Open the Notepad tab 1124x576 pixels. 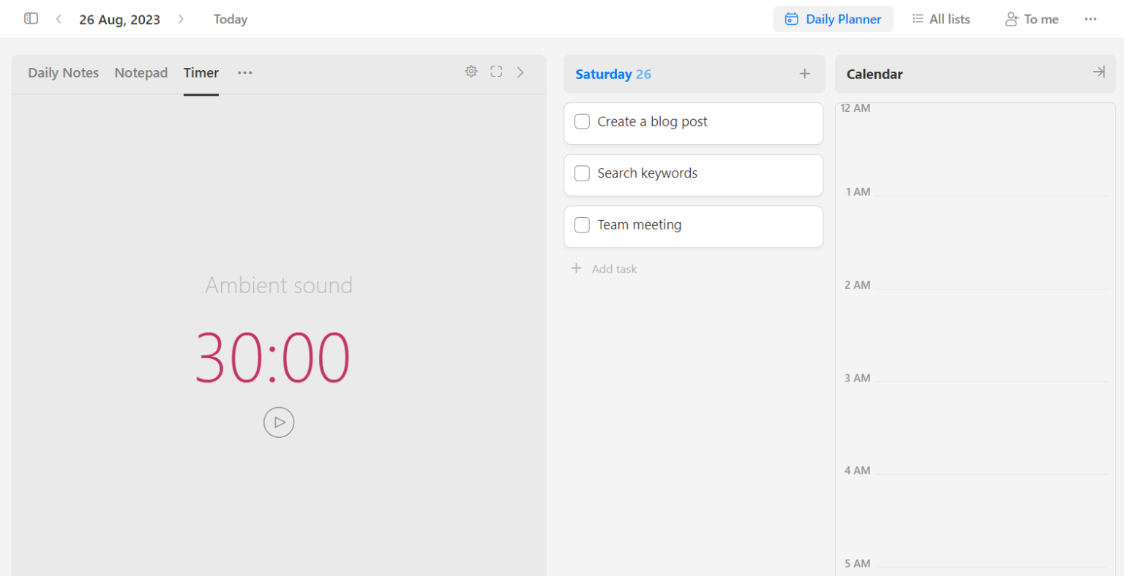point(141,73)
